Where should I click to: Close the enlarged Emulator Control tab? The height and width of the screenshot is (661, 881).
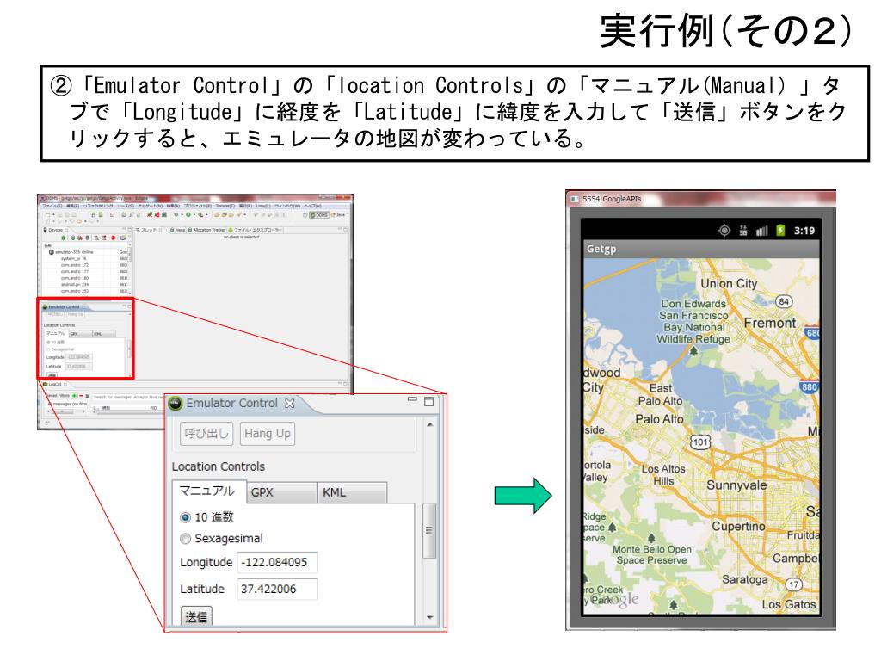(x=289, y=403)
